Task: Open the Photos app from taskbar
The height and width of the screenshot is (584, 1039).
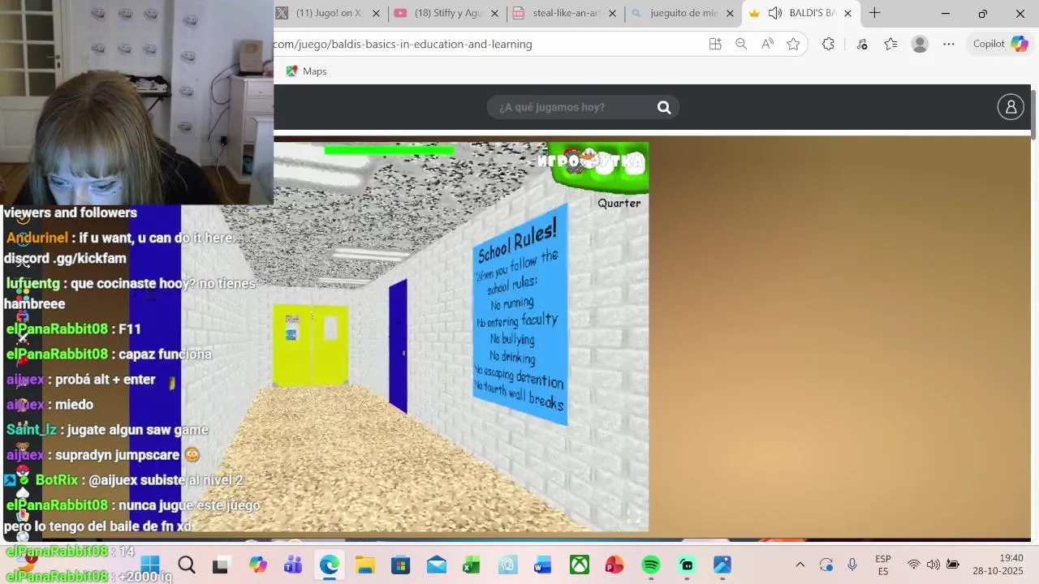Action: [x=722, y=565]
